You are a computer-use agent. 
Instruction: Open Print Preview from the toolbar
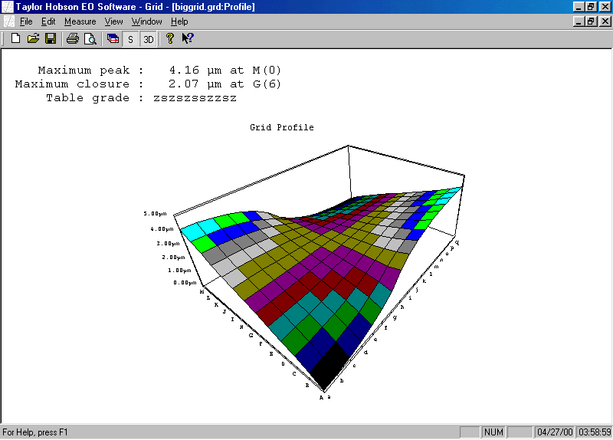click(x=90, y=38)
